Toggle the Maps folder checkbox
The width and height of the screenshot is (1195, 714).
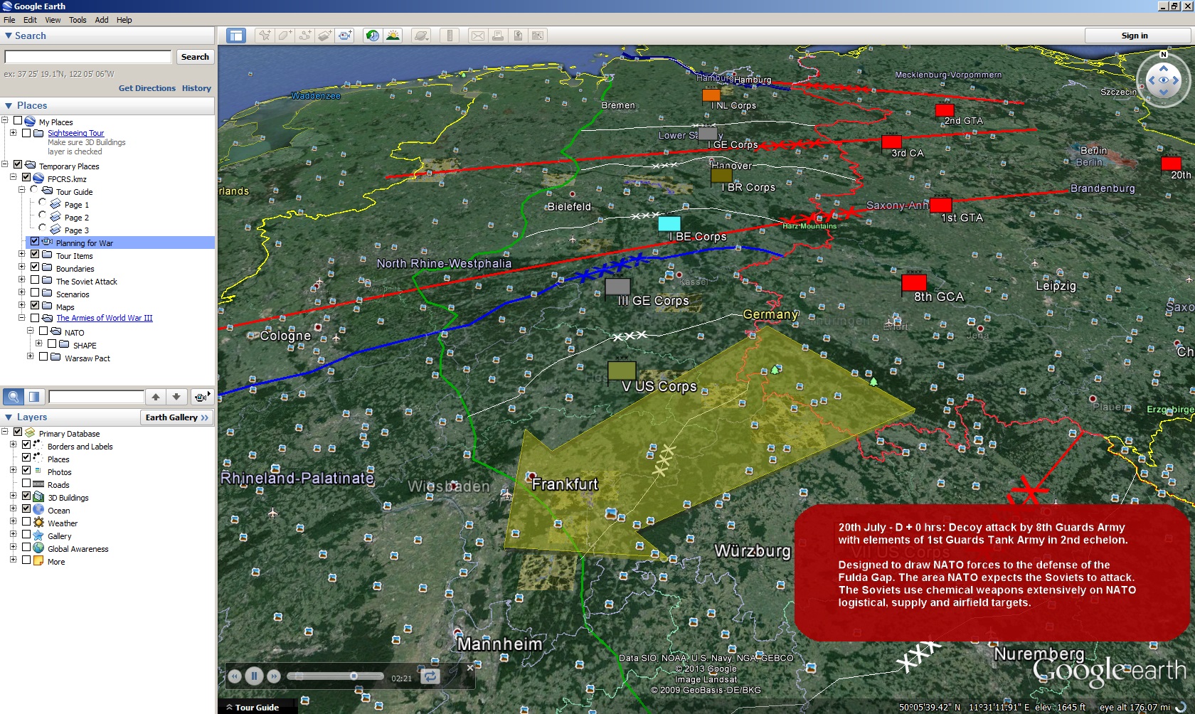click(35, 307)
